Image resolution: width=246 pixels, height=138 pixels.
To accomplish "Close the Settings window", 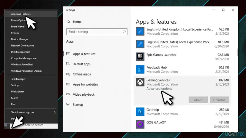I will pyautogui.click(x=233, y=10).
